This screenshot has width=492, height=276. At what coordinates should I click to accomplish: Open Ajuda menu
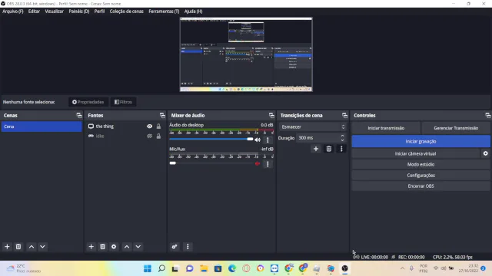pyautogui.click(x=193, y=11)
